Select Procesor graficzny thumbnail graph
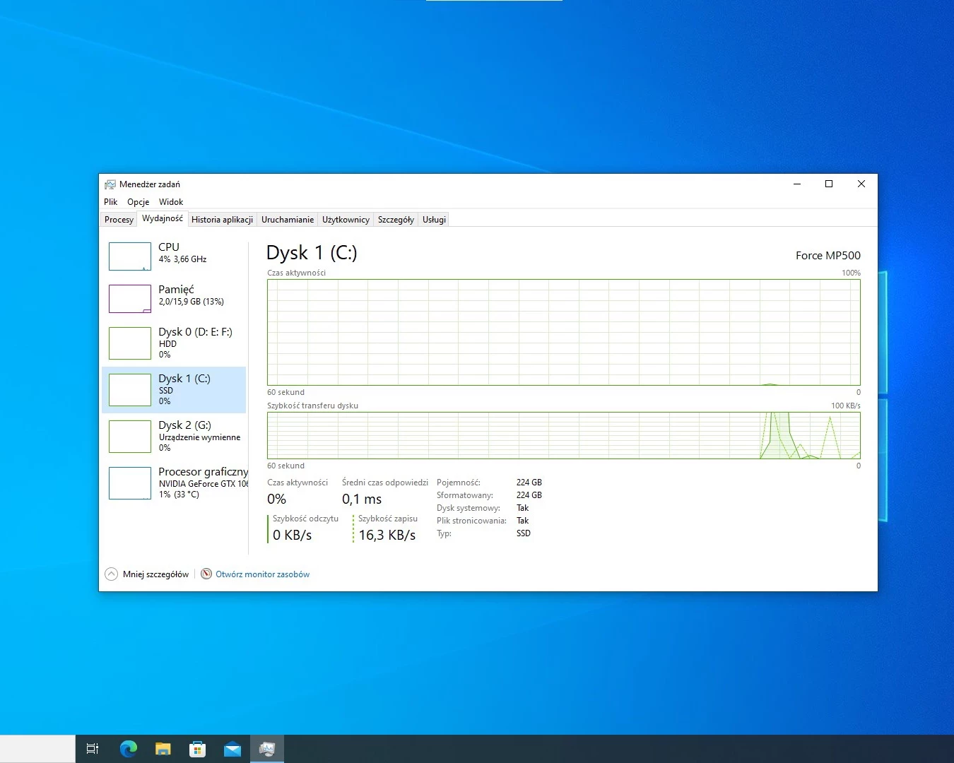 [130, 483]
